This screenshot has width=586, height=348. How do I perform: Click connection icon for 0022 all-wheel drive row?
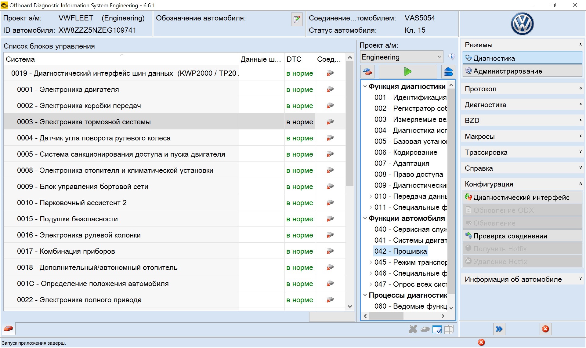[330, 300]
